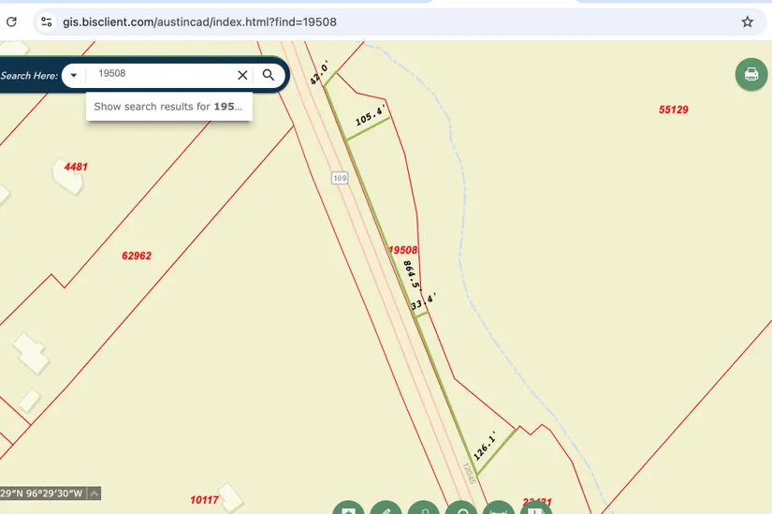Select the 'Show search results for' suggestion
772x514 pixels.
pyautogui.click(x=168, y=107)
